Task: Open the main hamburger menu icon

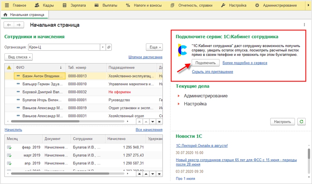Action: [x=7, y=5]
